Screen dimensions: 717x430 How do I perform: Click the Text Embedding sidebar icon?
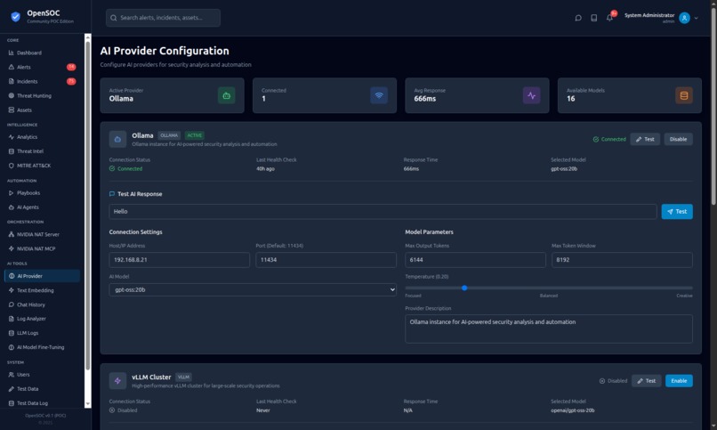(12, 290)
